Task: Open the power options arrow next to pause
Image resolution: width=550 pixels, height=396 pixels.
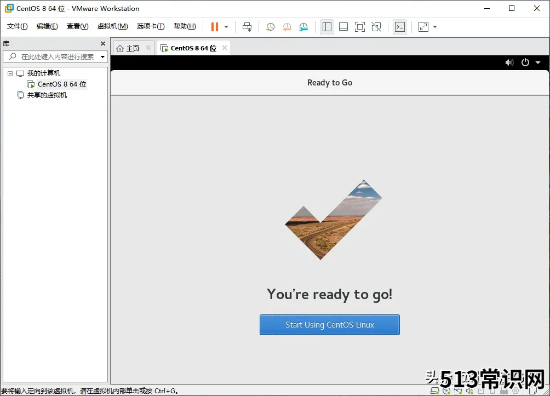Action: click(226, 27)
